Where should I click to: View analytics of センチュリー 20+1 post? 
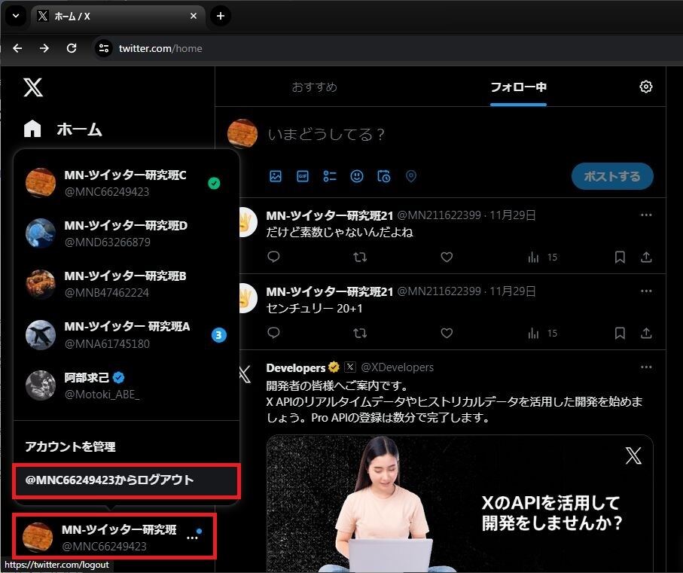542,334
